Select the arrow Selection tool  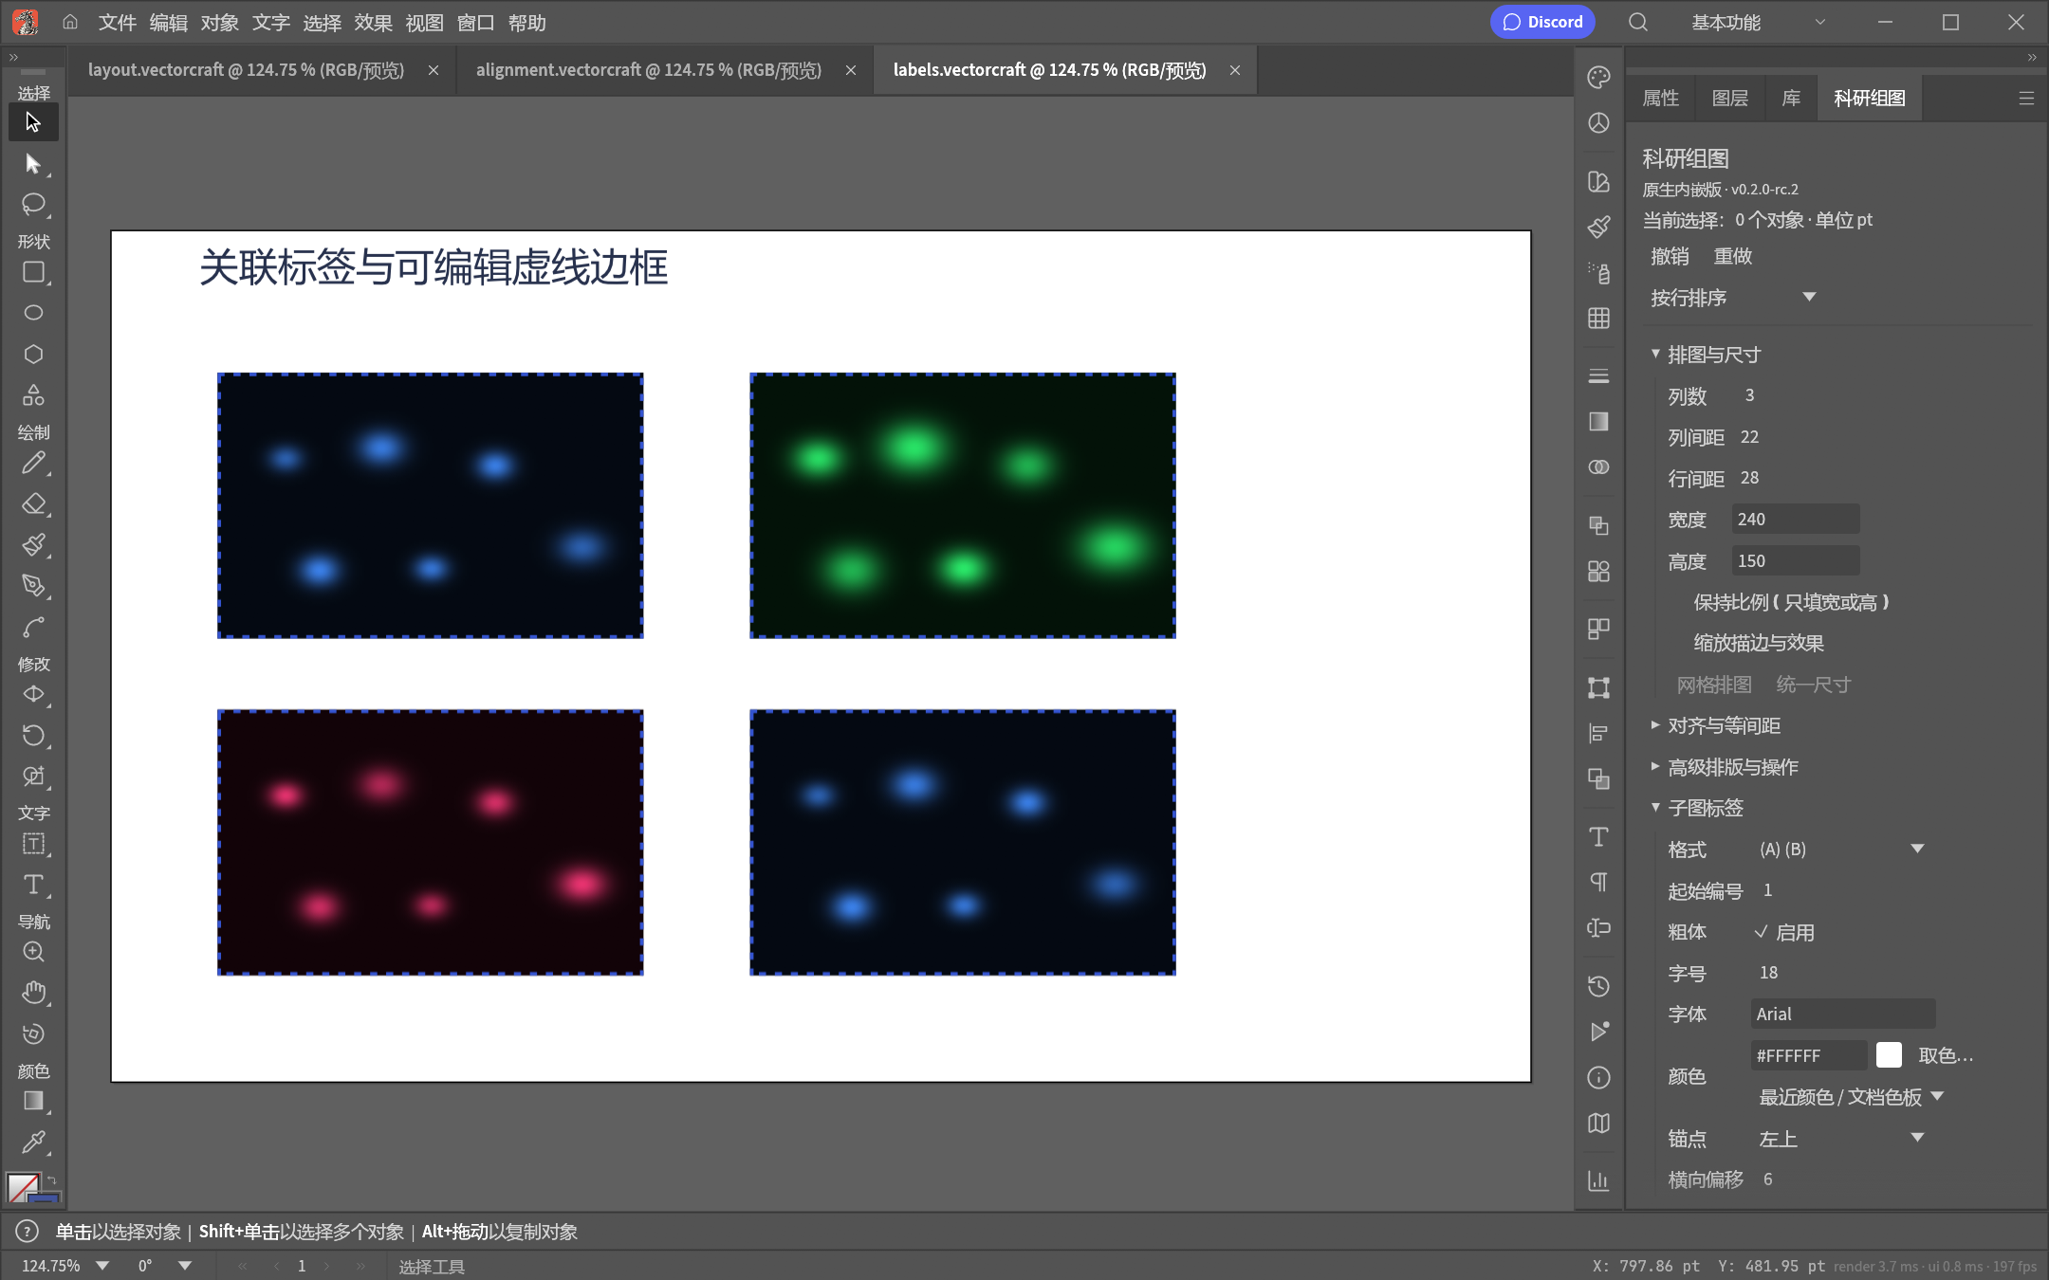pyautogui.click(x=33, y=122)
